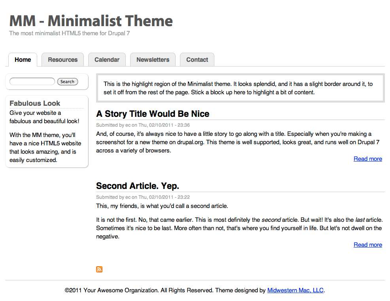The image size is (390, 301).
Task: Visit the Midwestern Mac, LLC link
Action: (x=295, y=290)
